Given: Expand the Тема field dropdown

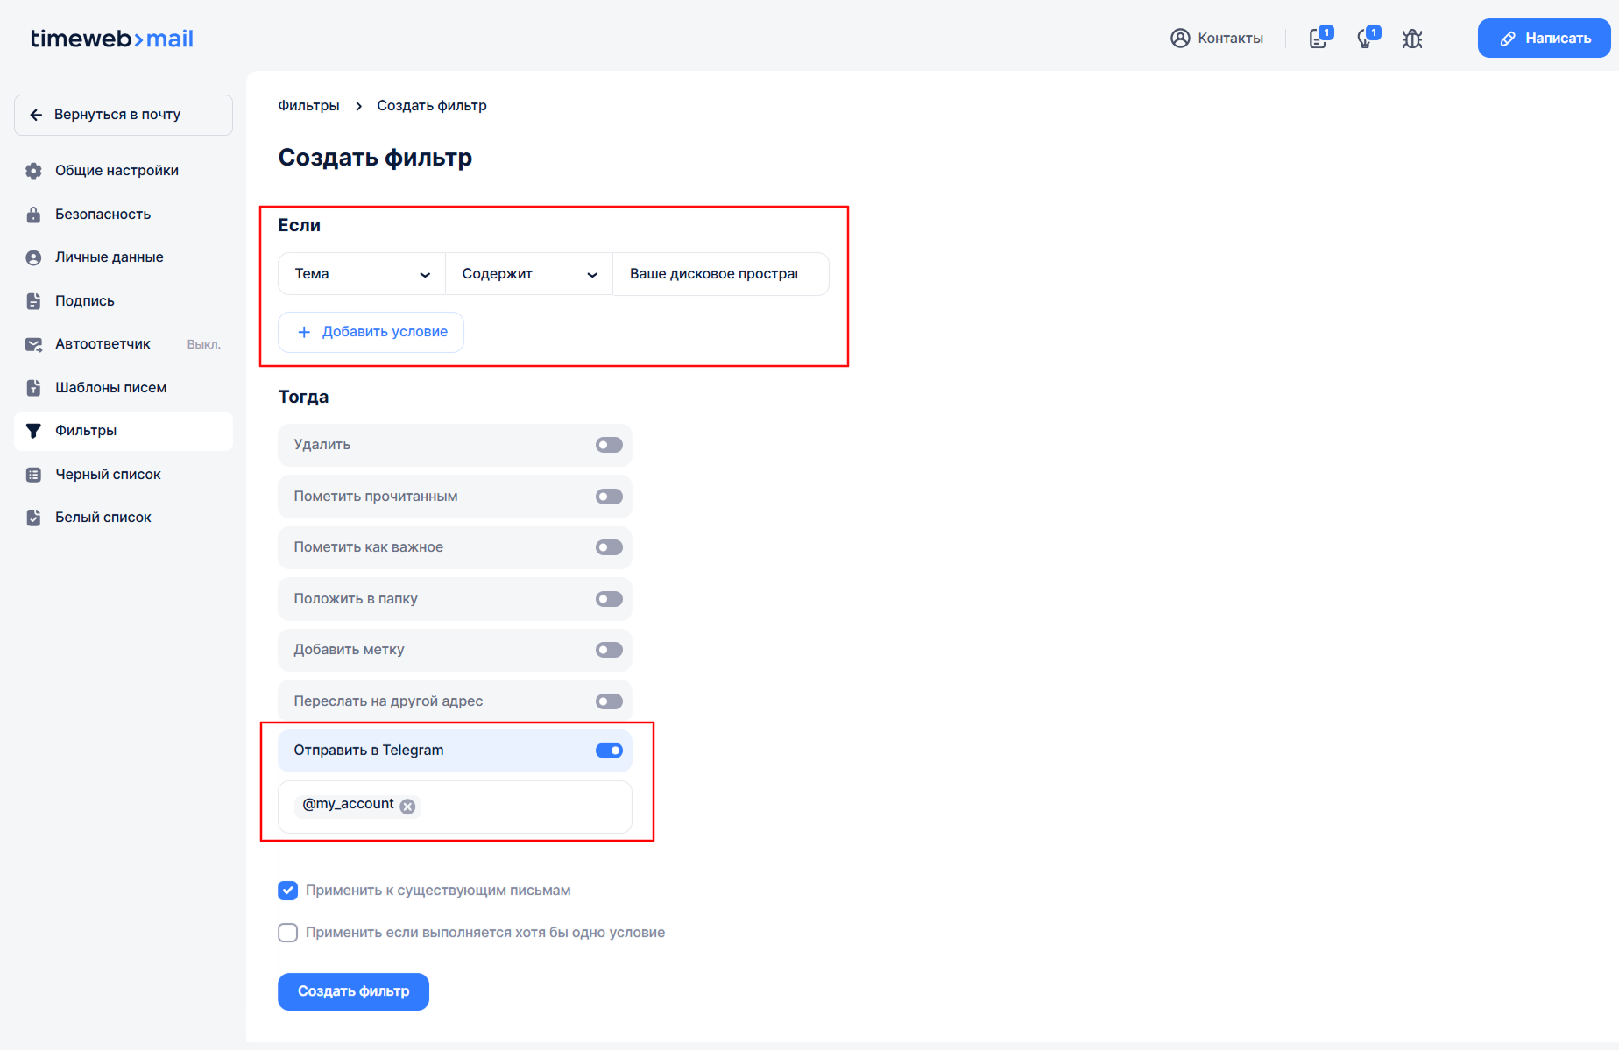Looking at the screenshot, I should coord(362,274).
